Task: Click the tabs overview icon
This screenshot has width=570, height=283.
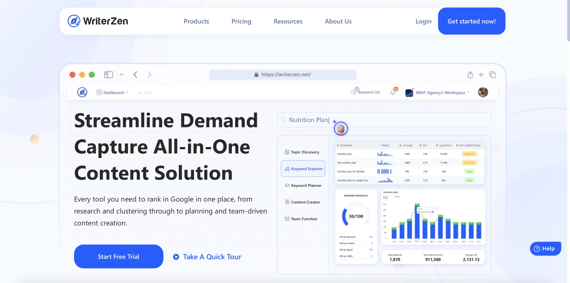Action: coord(492,75)
